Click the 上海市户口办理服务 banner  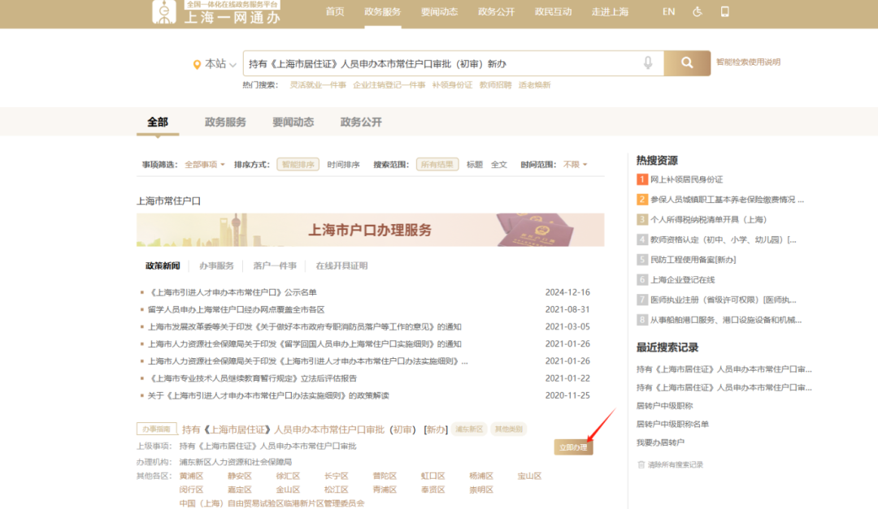coord(370,230)
